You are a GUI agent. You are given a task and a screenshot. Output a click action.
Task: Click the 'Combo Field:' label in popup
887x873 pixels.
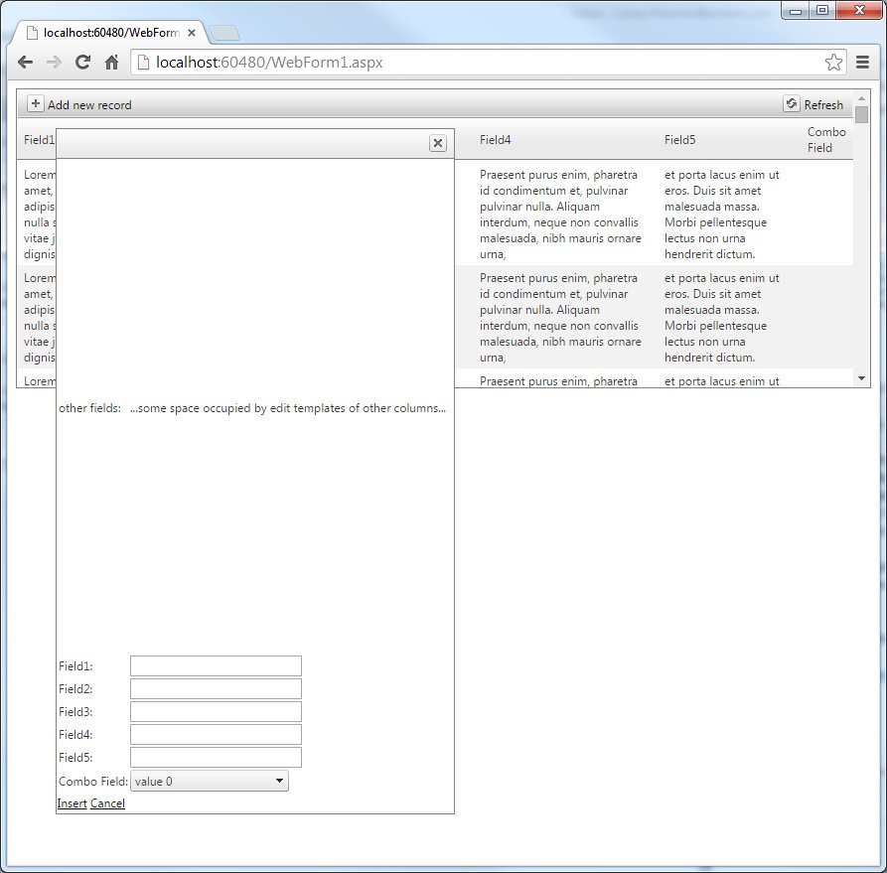93,782
